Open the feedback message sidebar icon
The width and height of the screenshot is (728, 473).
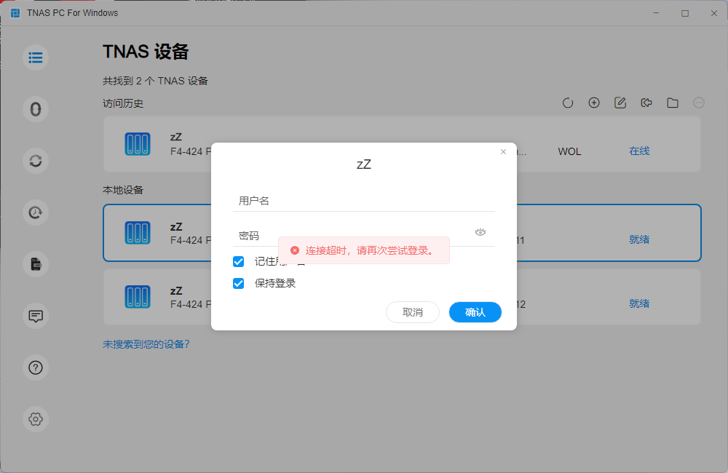[36, 316]
